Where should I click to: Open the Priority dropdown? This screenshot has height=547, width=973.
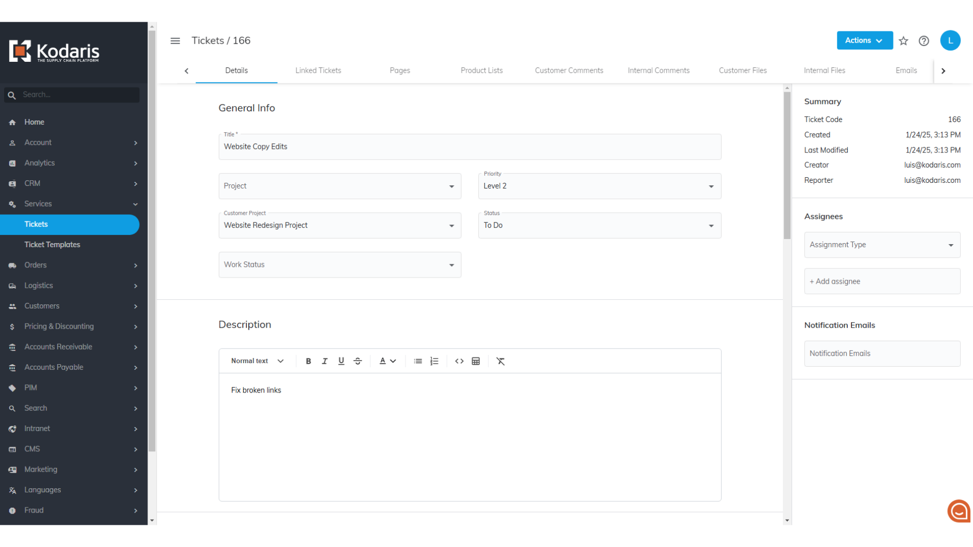[x=600, y=186]
